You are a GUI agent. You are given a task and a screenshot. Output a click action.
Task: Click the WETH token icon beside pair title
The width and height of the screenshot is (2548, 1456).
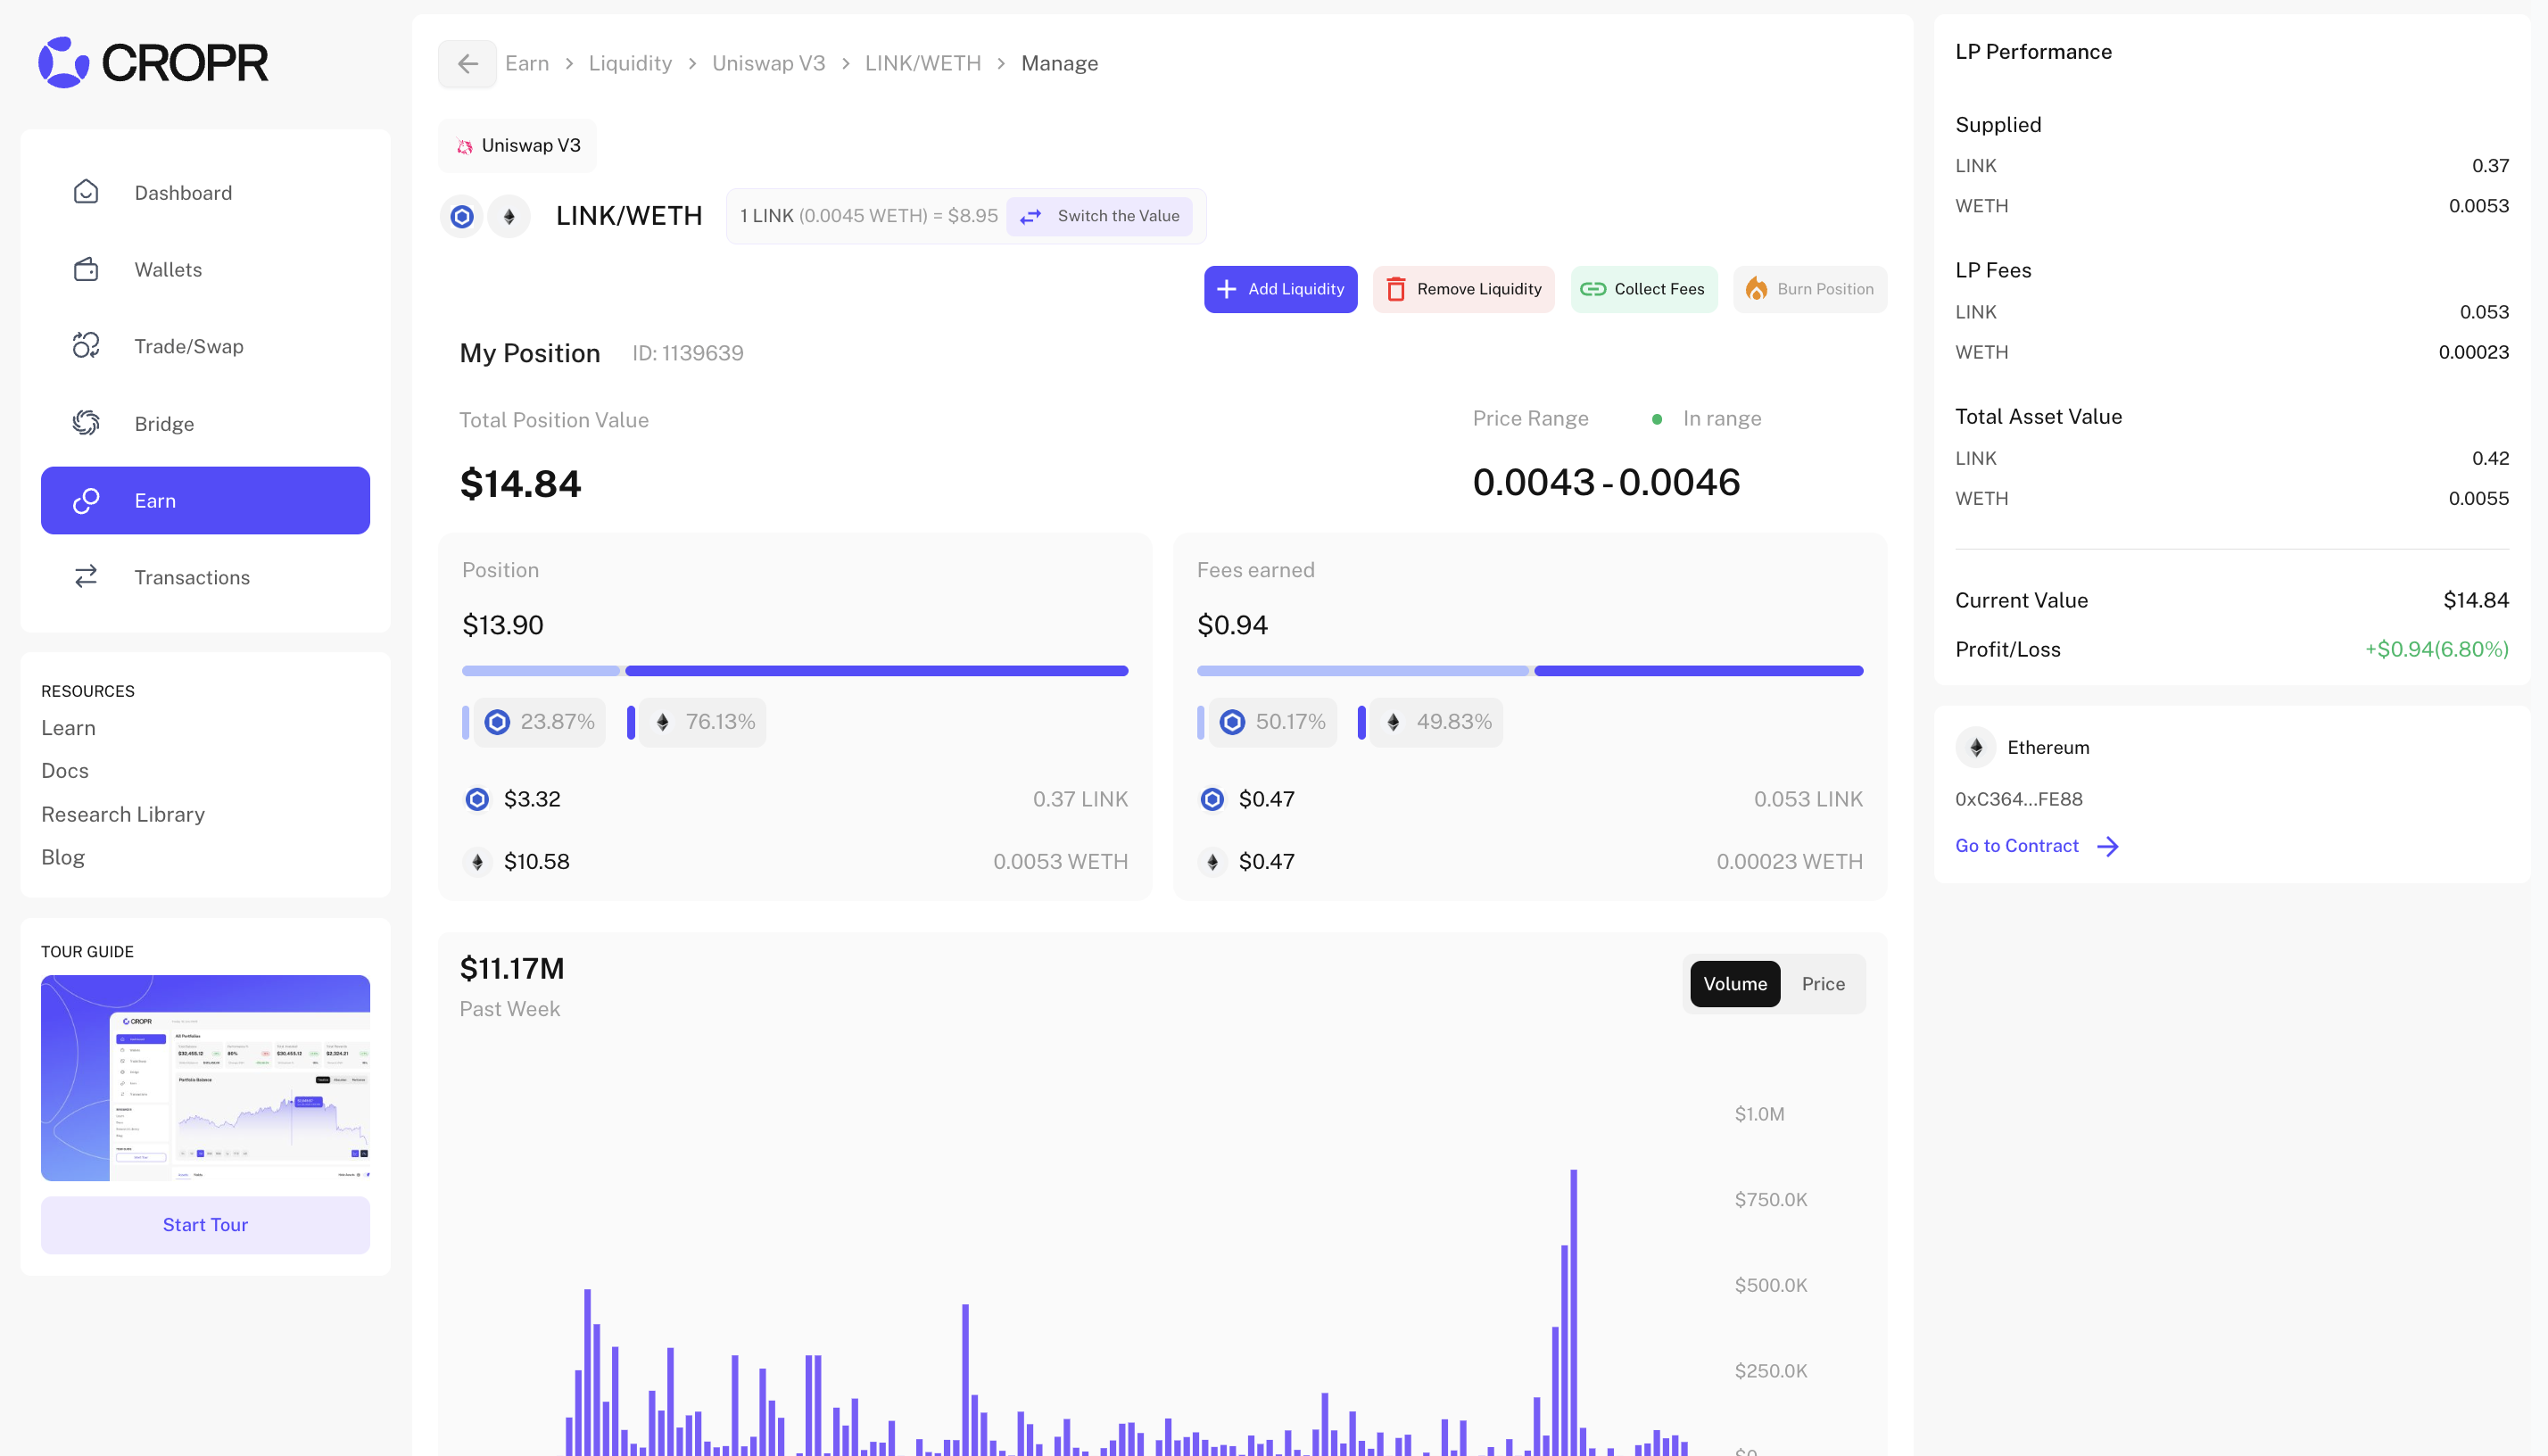coord(509,216)
